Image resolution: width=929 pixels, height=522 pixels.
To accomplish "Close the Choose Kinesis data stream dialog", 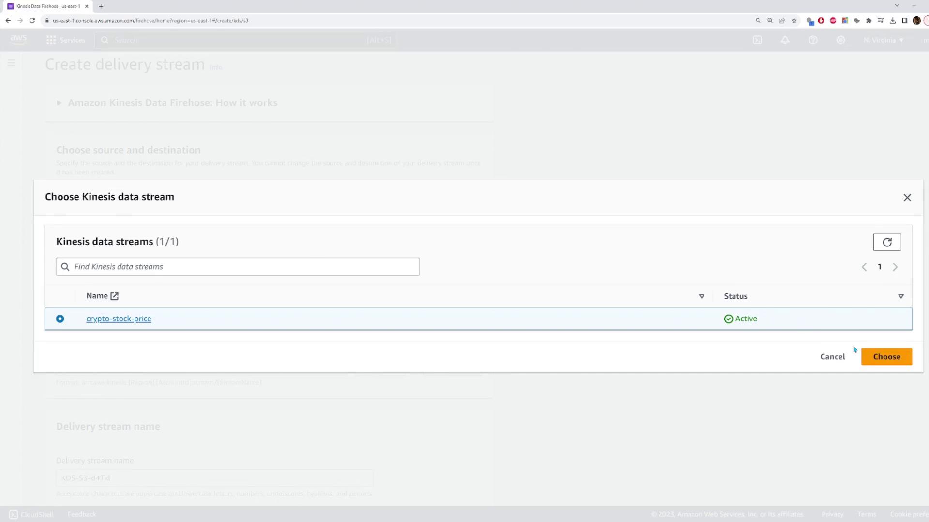I will (907, 197).
